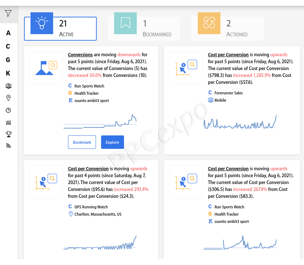Switch to the 2 Actioned tab
304x265 pixels.
coord(227,28)
